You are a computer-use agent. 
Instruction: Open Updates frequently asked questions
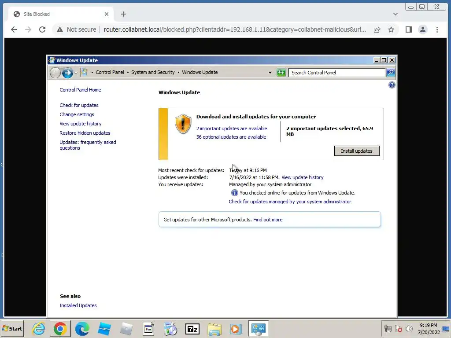tap(88, 145)
